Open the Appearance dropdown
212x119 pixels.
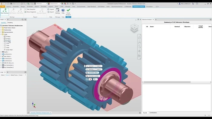tap(60, 4)
